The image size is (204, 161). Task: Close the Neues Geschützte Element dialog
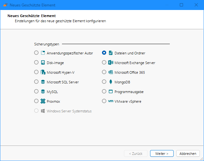click(196, 5)
